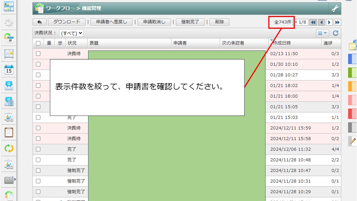Click the ダウンロード button
The width and height of the screenshot is (357, 201).
[67, 22]
